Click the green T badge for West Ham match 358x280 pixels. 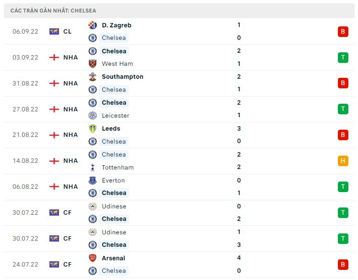343,58
